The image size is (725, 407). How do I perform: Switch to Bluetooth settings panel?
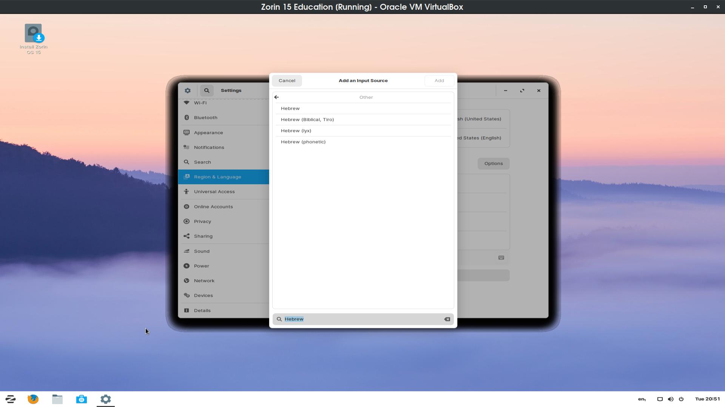click(x=205, y=118)
